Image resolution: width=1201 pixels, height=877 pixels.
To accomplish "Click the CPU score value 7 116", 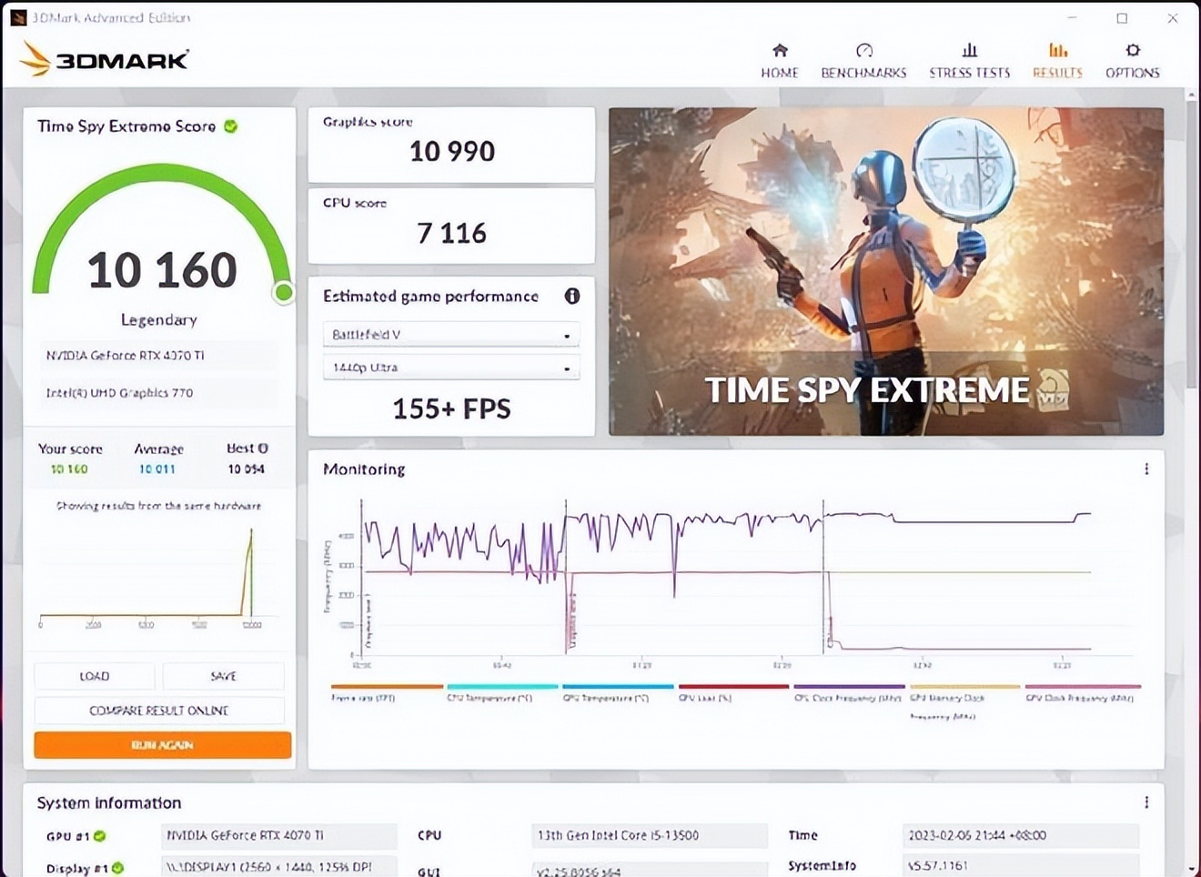I will 452,233.
